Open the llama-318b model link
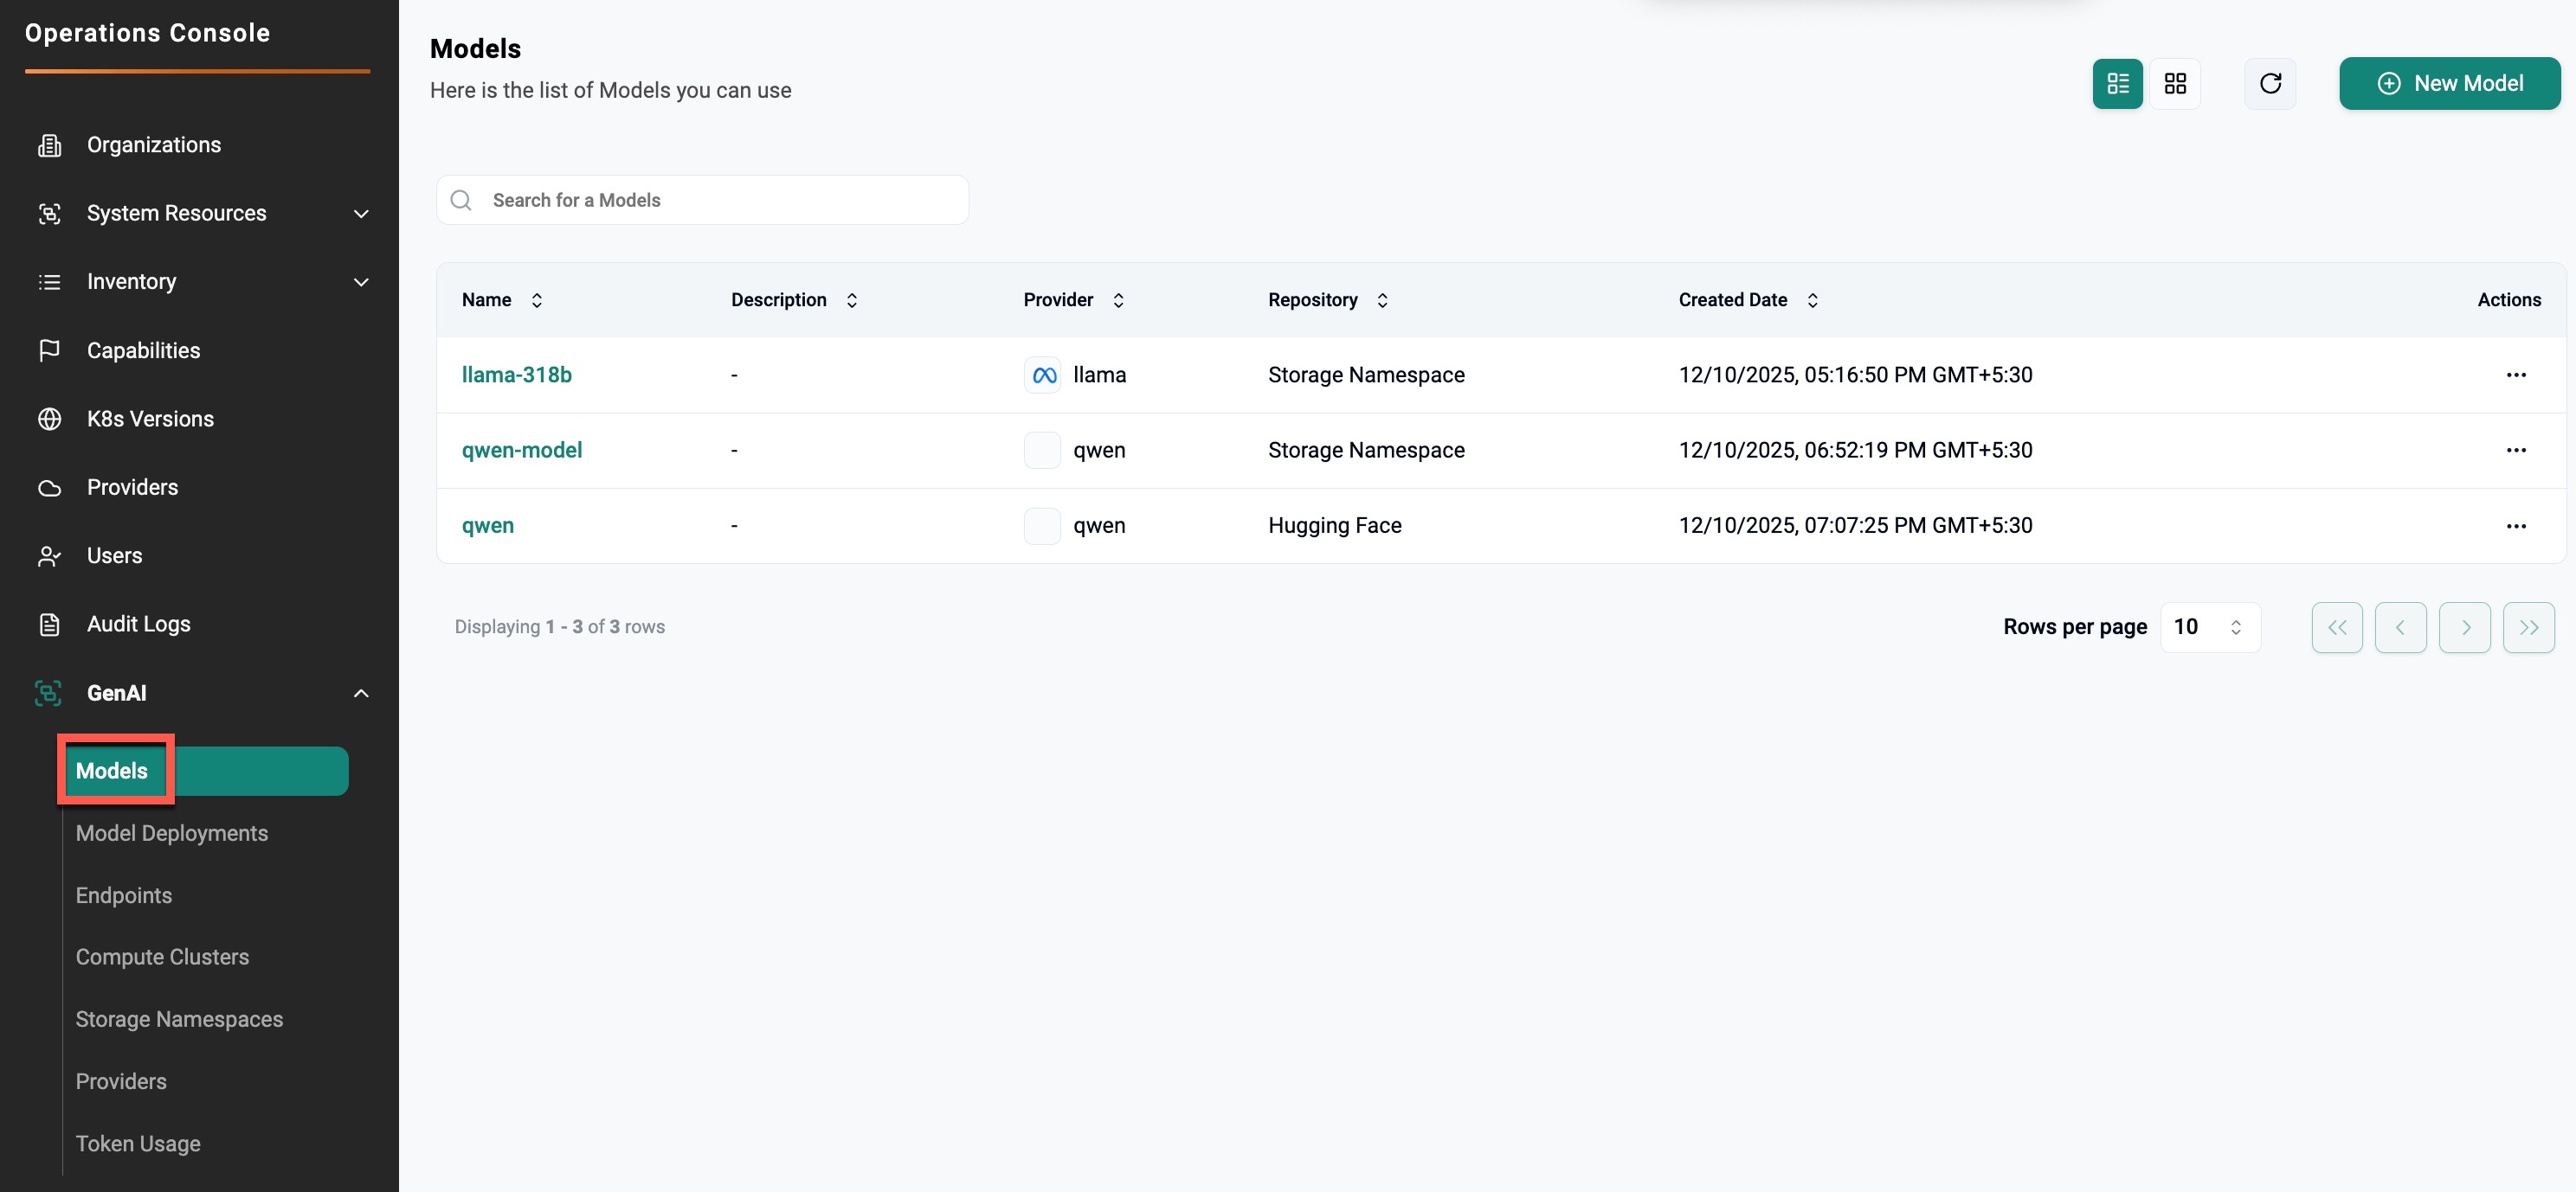This screenshot has height=1192, width=2576. coord(516,375)
